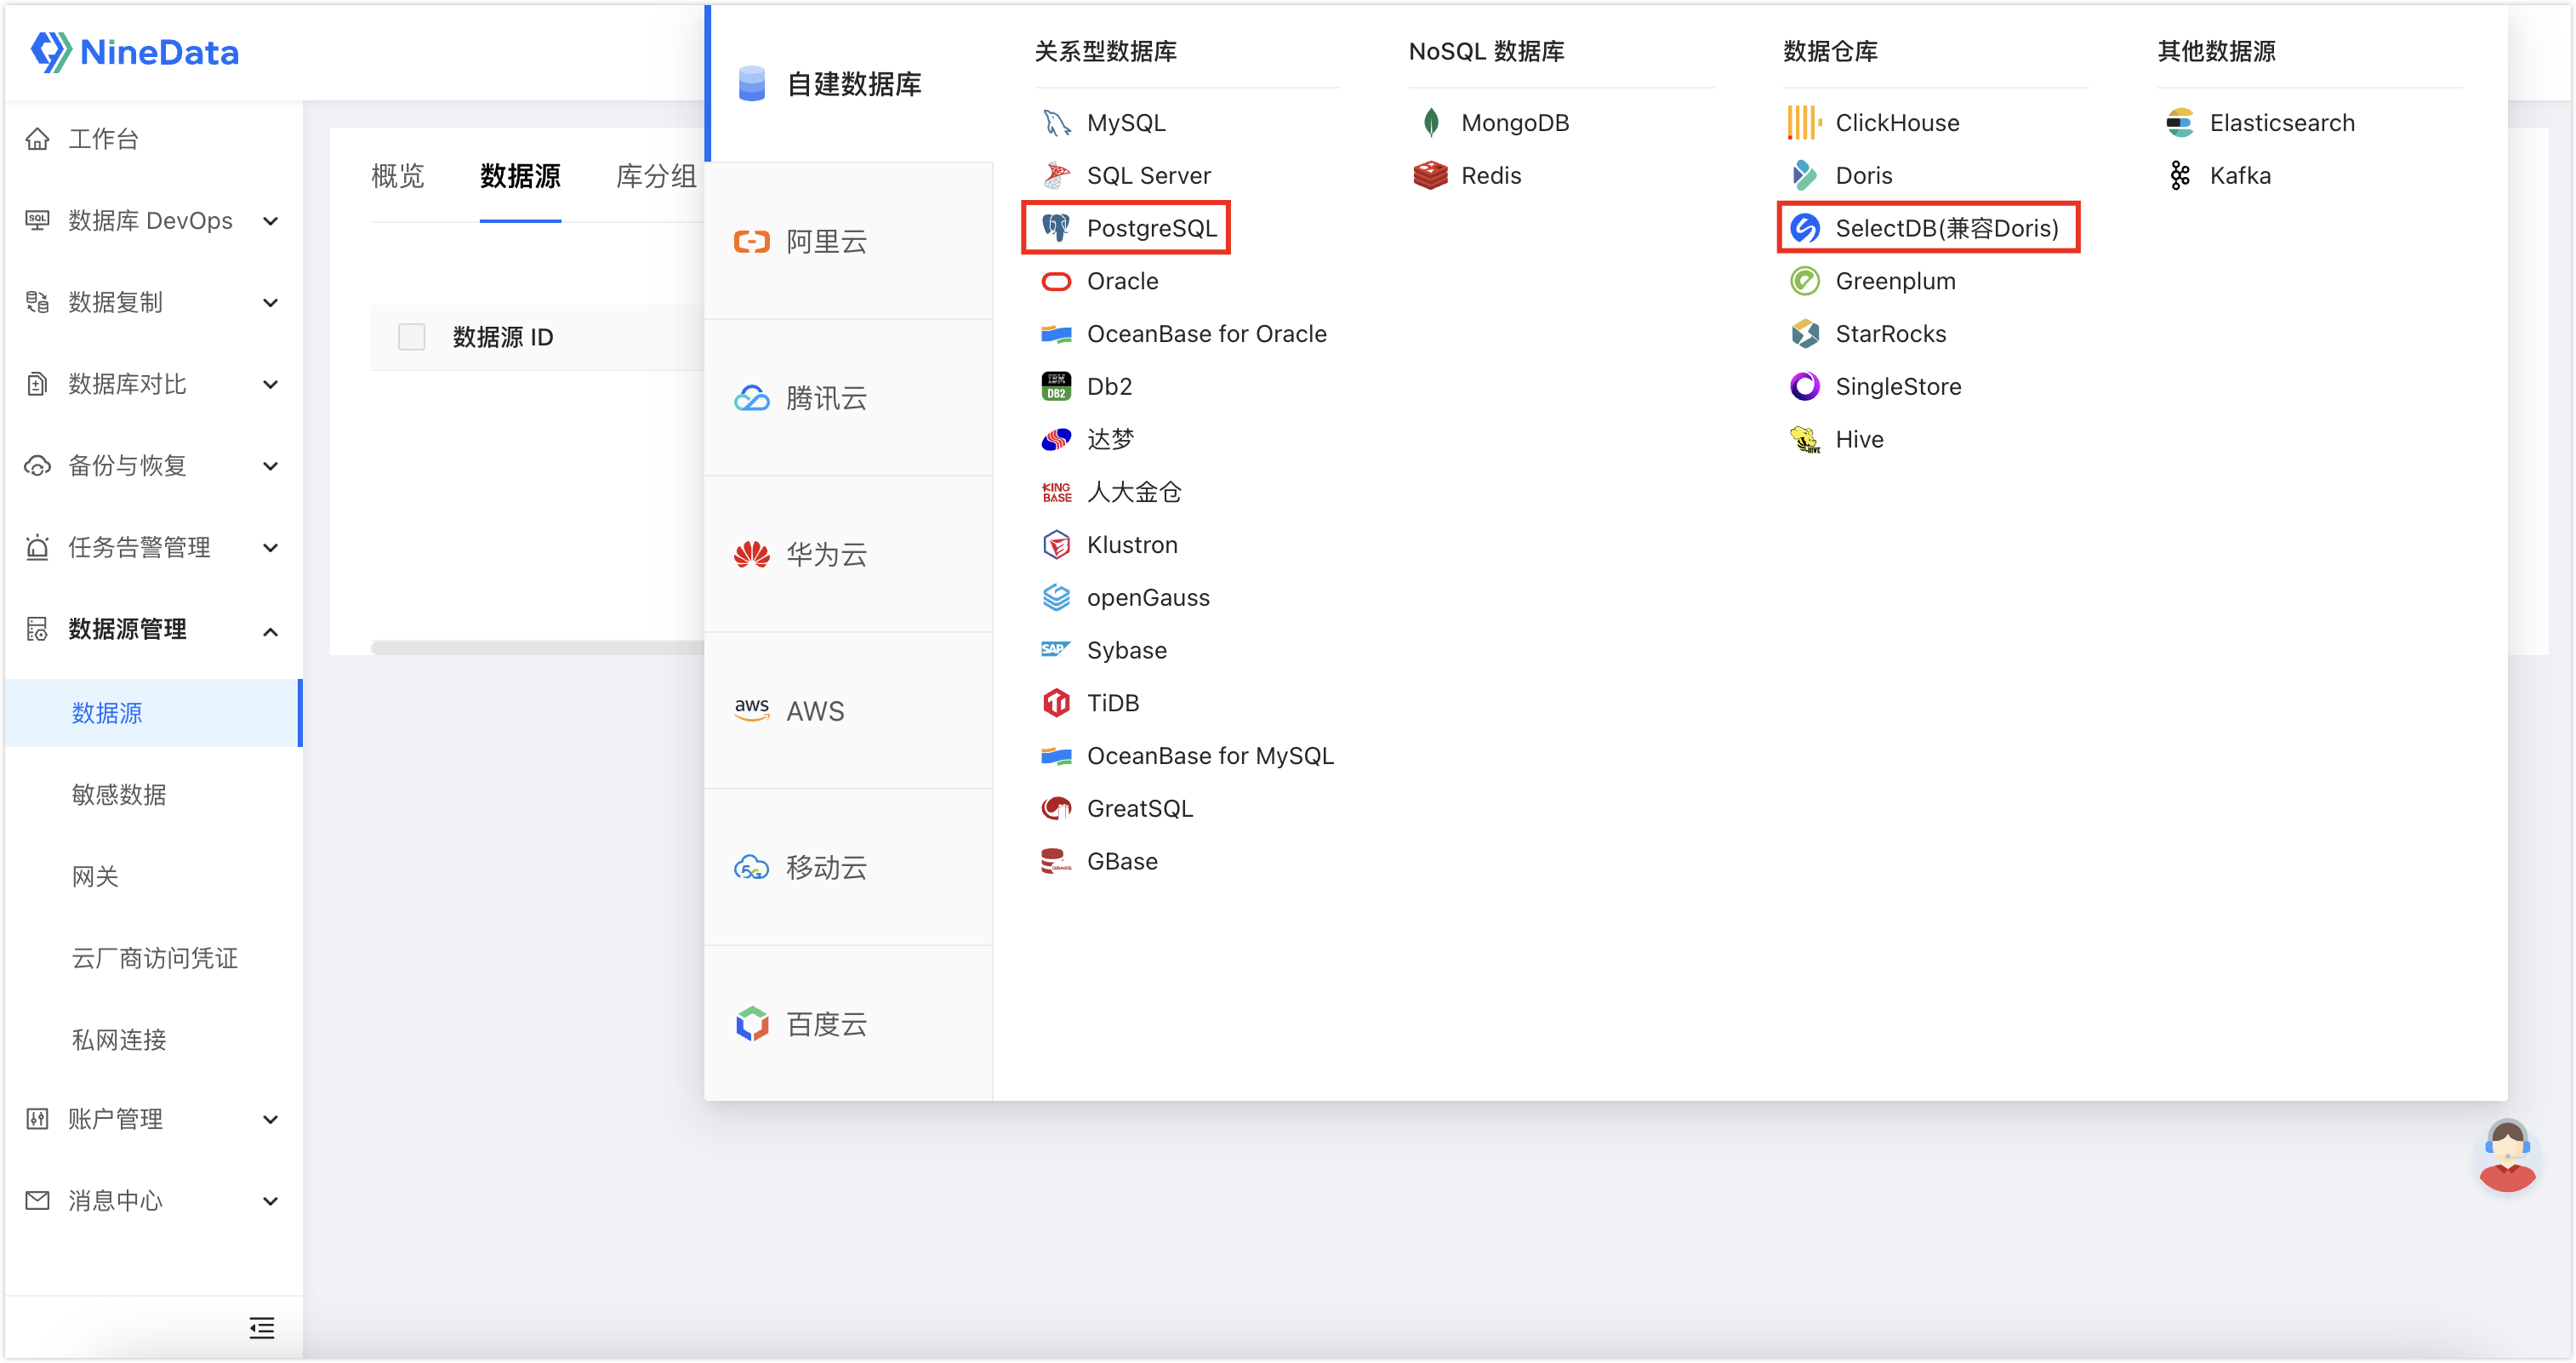This screenshot has height=1363, width=2576.
Task: Click the Oracle red oval icon
Action: tap(1056, 281)
